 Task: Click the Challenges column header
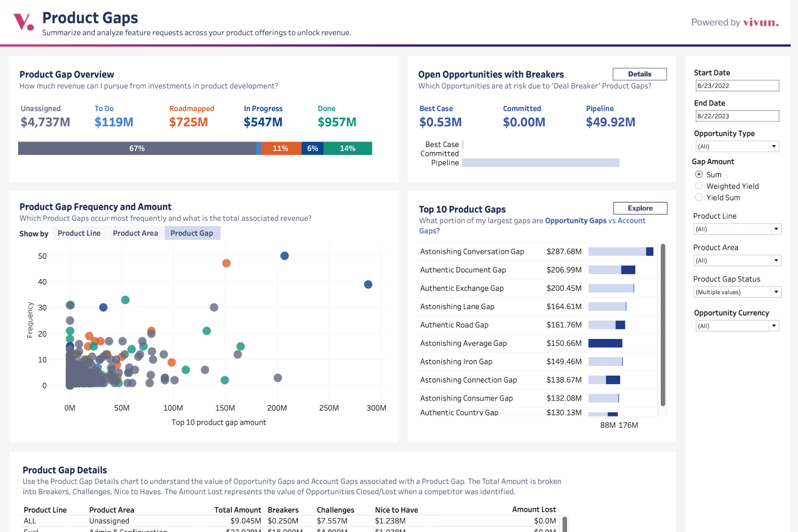pyautogui.click(x=335, y=510)
